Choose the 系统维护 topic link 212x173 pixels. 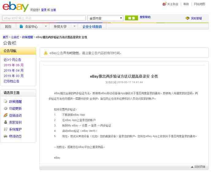(x=15, y=129)
